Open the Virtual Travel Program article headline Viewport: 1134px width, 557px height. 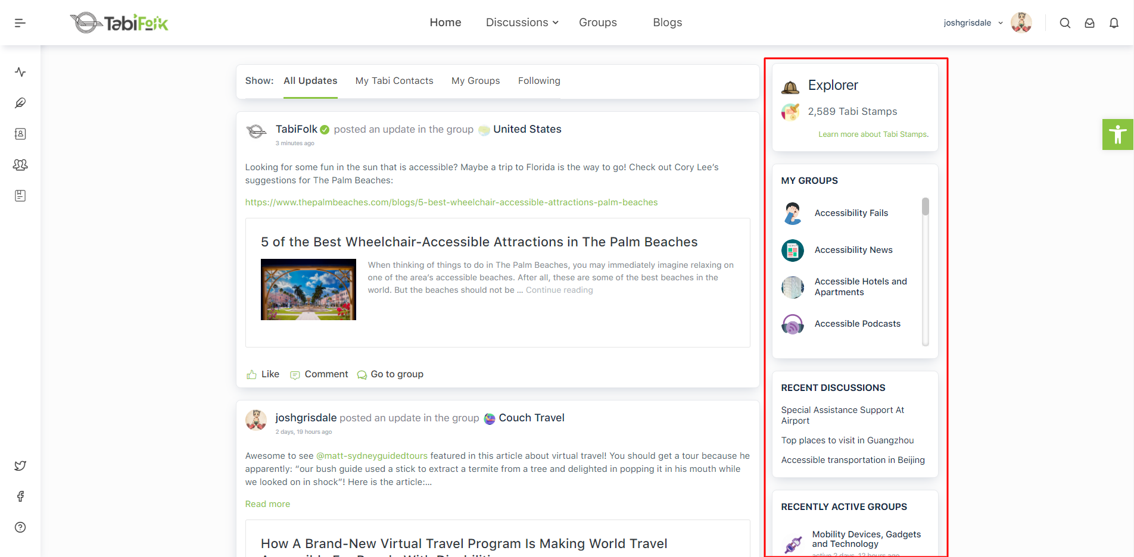tap(464, 545)
